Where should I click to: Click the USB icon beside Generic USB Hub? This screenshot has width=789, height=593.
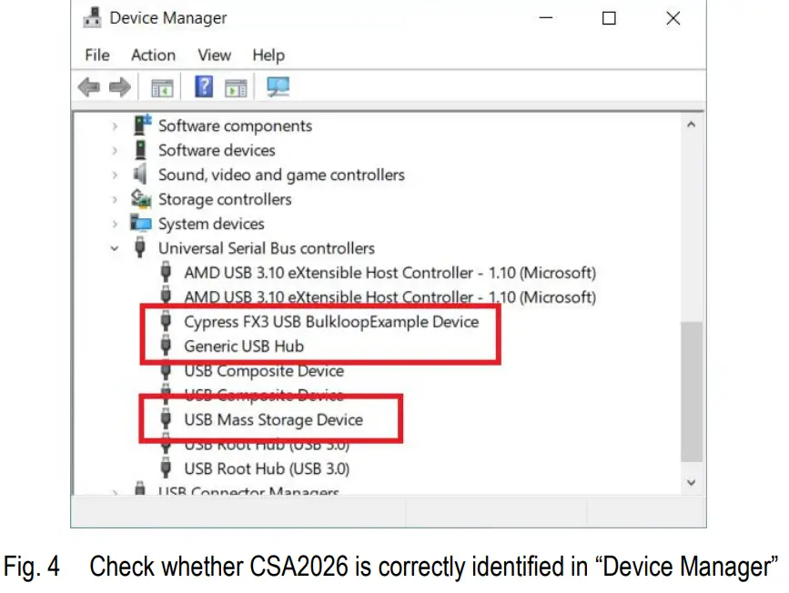(x=166, y=346)
